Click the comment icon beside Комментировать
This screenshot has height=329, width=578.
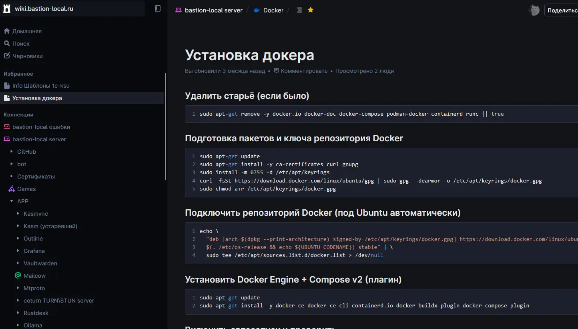(x=276, y=70)
